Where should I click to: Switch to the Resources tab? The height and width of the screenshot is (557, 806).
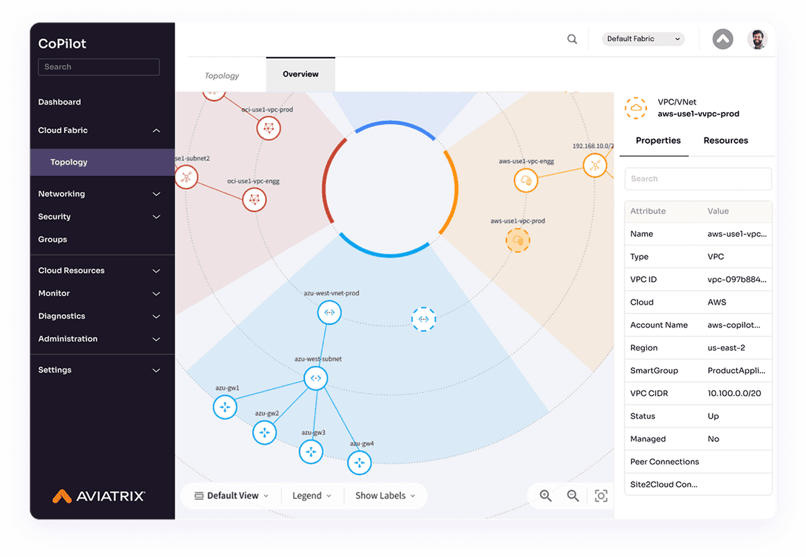coord(725,140)
